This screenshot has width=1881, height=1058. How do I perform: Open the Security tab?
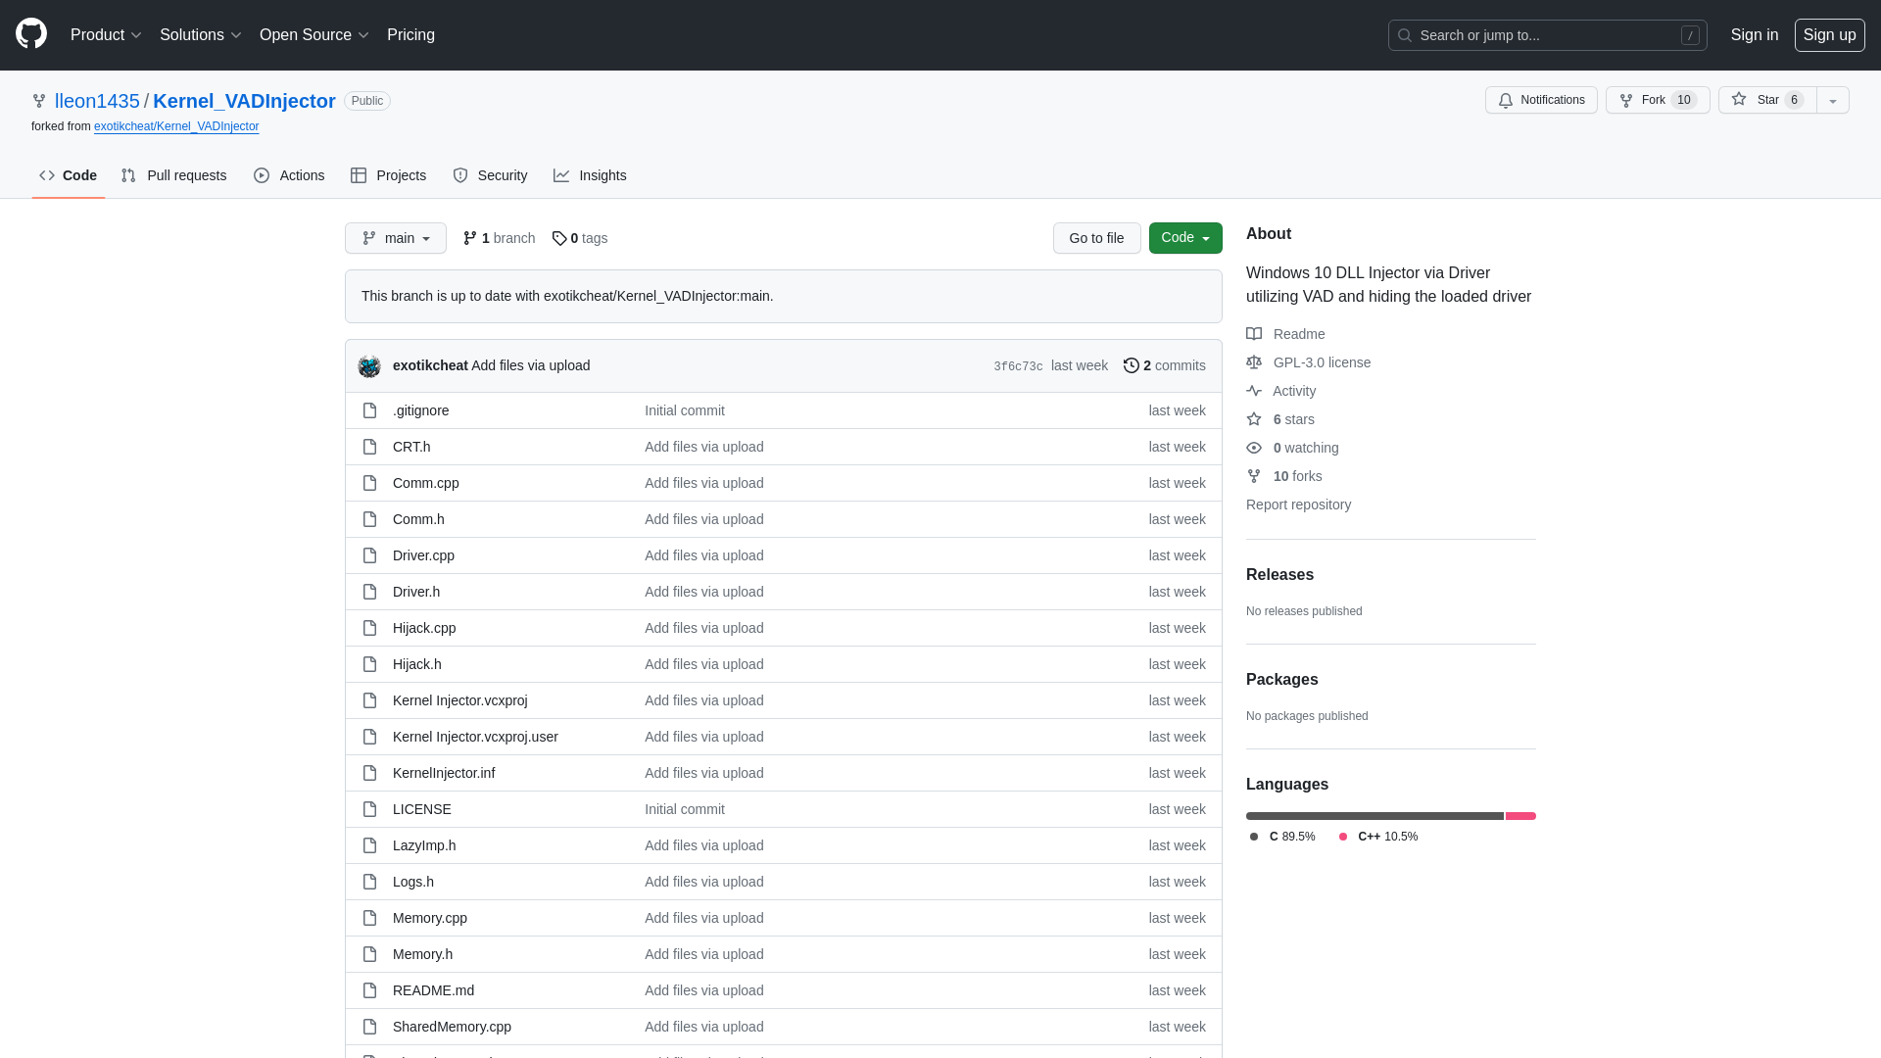pos(490,175)
